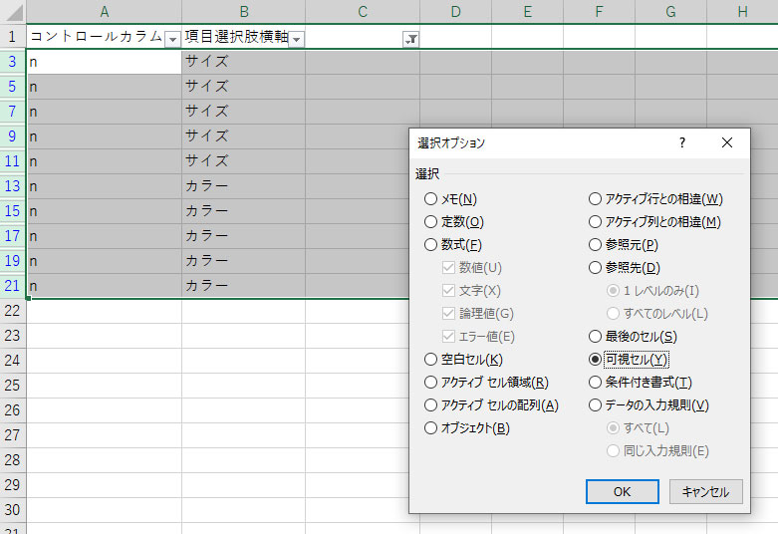Click cell A3 containing n

coord(104,62)
